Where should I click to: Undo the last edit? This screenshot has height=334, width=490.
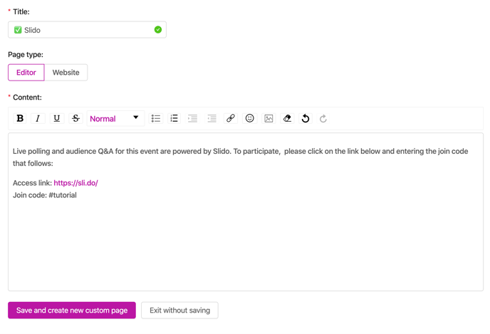pos(306,118)
